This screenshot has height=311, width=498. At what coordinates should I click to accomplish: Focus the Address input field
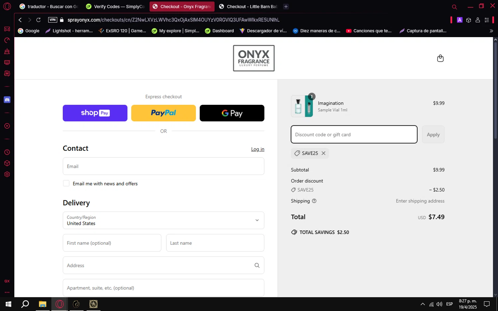[163, 265]
